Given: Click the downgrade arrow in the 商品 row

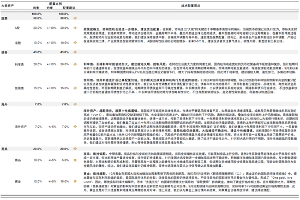Looking at the screenshot, I should (x=75, y=160).
